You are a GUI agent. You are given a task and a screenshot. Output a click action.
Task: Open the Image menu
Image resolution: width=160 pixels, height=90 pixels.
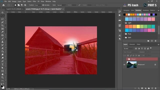pos(14,1)
